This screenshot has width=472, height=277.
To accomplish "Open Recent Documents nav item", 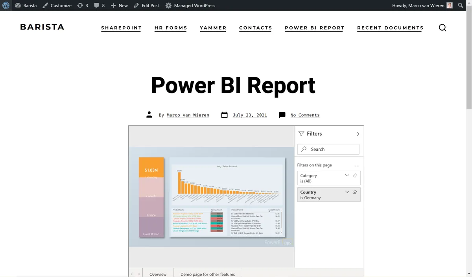I will (x=390, y=28).
